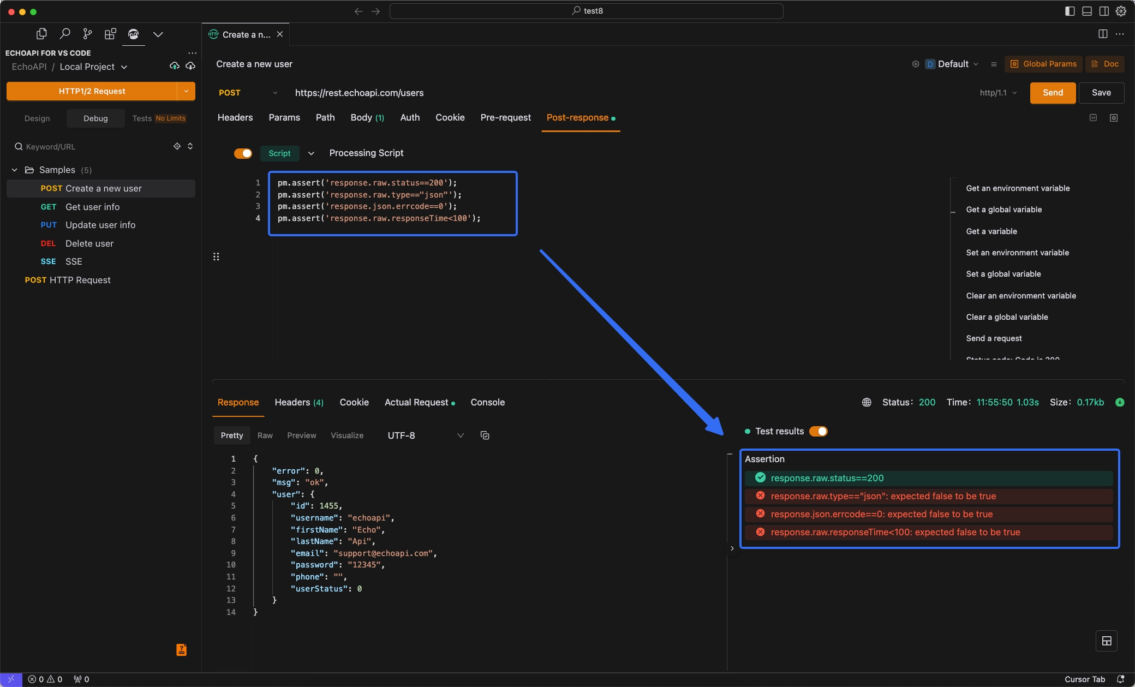
Task: Click the split editor icon
Action: (x=1103, y=34)
